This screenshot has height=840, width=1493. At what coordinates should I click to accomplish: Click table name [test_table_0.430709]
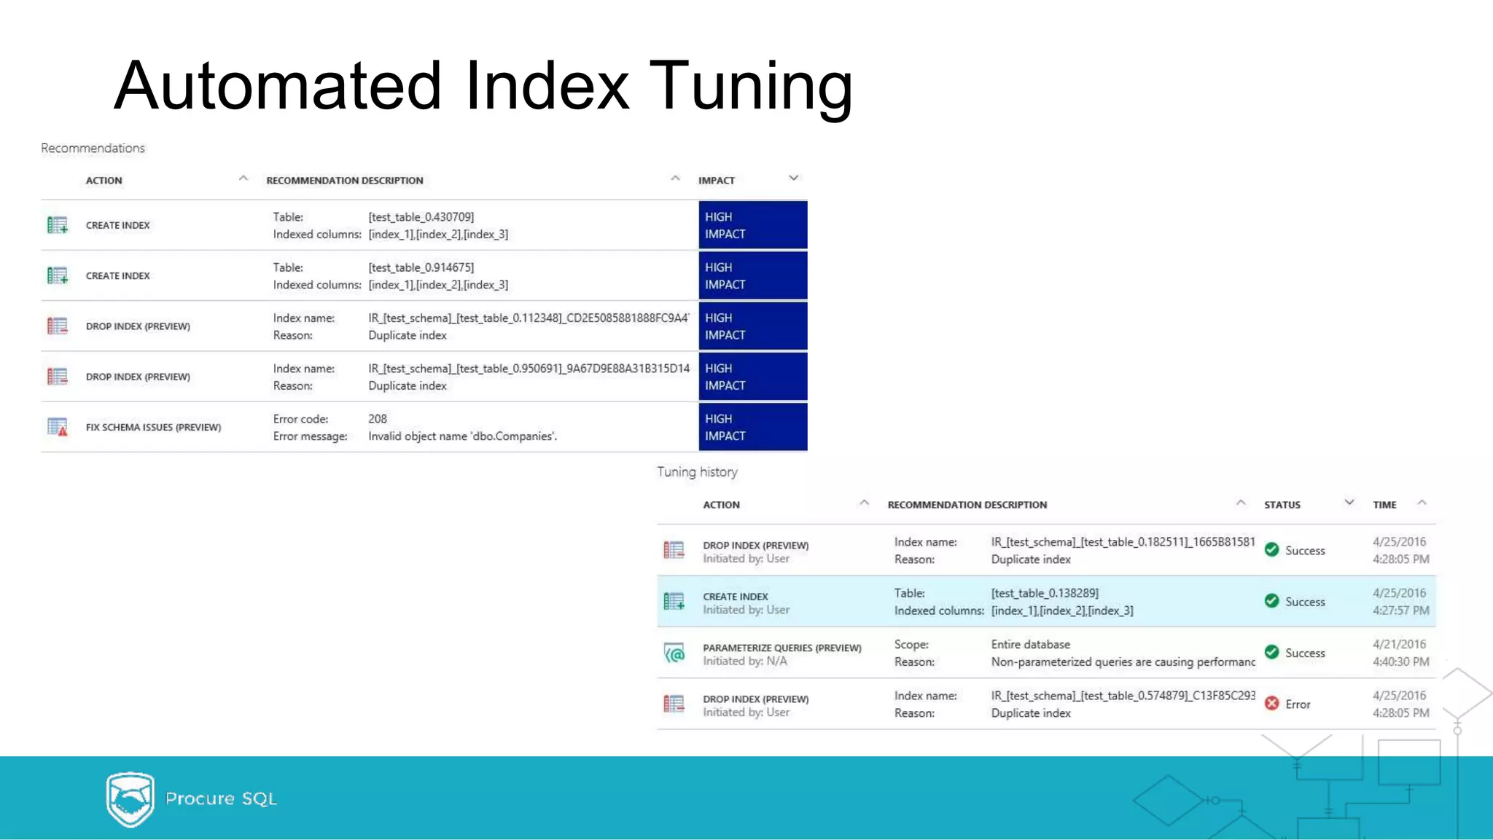click(421, 217)
